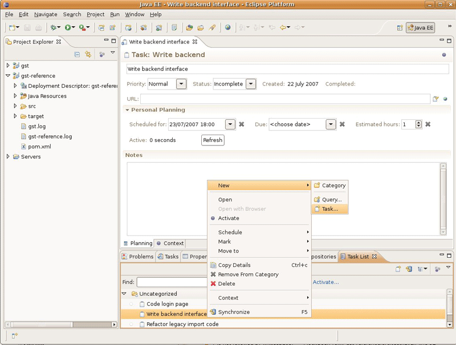Open the File menu
This screenshot has height=345, width=456.
(x=9, y=14)
